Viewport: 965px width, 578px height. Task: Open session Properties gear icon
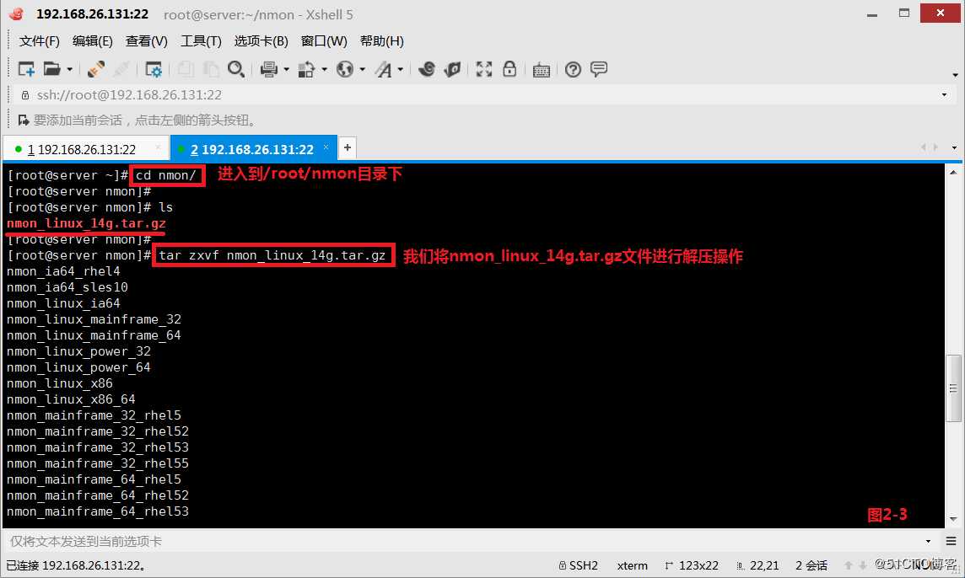tap(154, 69)
